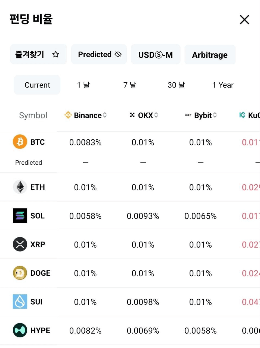Screen dimensions: 260x348
Task: Switch to the 1 Year tab
Action: pos(223,85)
